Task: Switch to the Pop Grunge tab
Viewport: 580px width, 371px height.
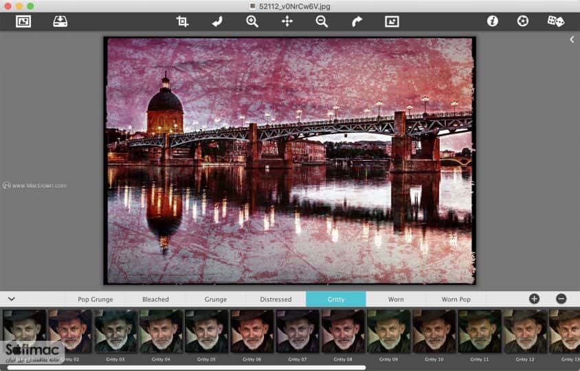Action: pos(96,300)
